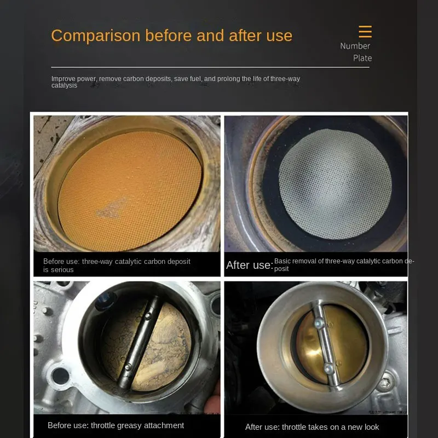
Task: Click the horizontal divider line under the heading
Action: click(210, 67)
